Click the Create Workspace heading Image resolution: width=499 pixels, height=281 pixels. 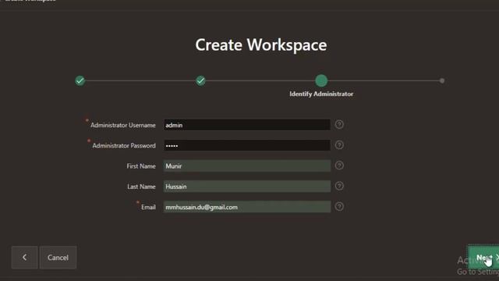(x=261, y=45)
